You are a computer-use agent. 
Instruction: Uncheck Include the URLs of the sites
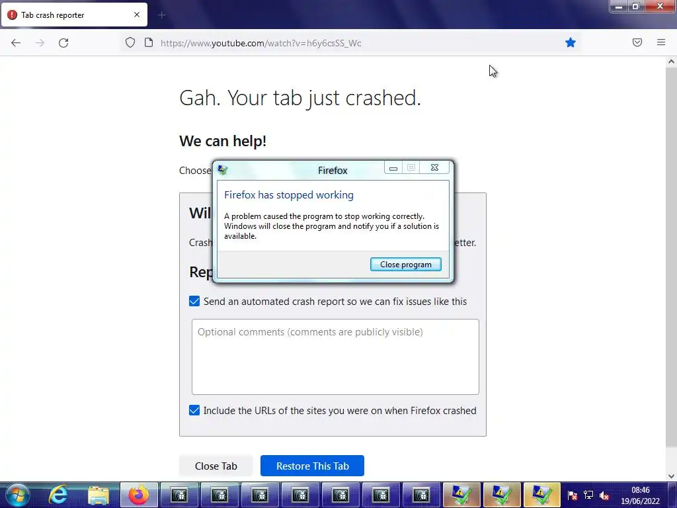coord(194,410)
